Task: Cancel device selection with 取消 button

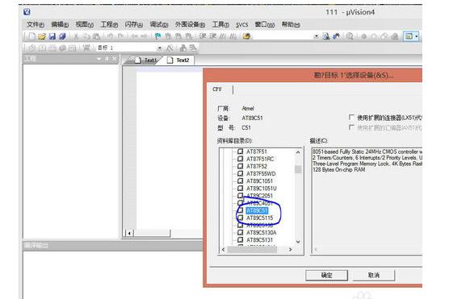Action: (374, 275)
